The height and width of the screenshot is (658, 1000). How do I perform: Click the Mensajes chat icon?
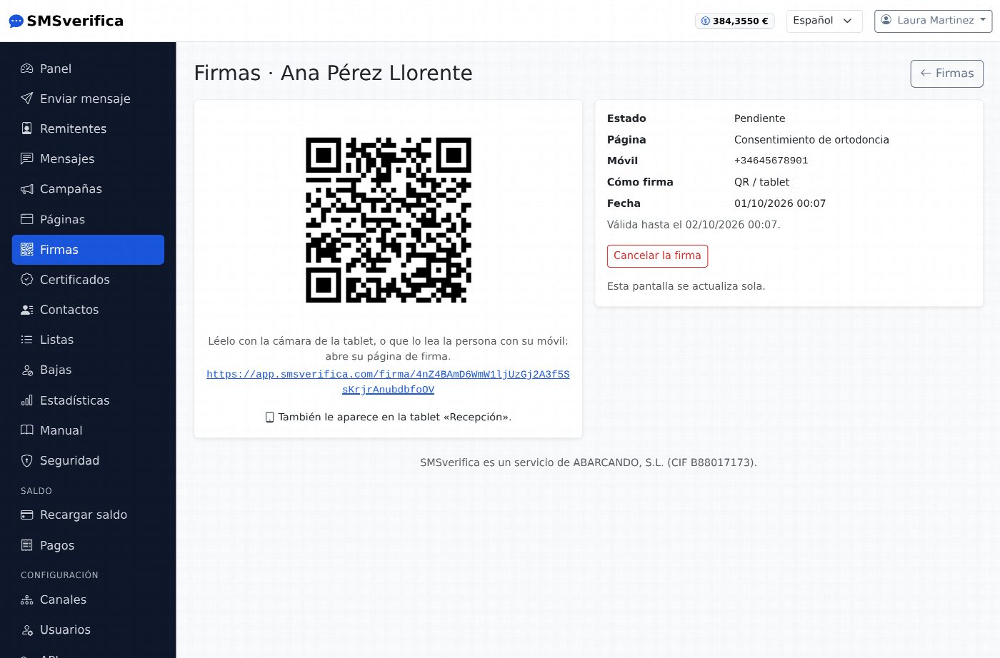point(27,158)
